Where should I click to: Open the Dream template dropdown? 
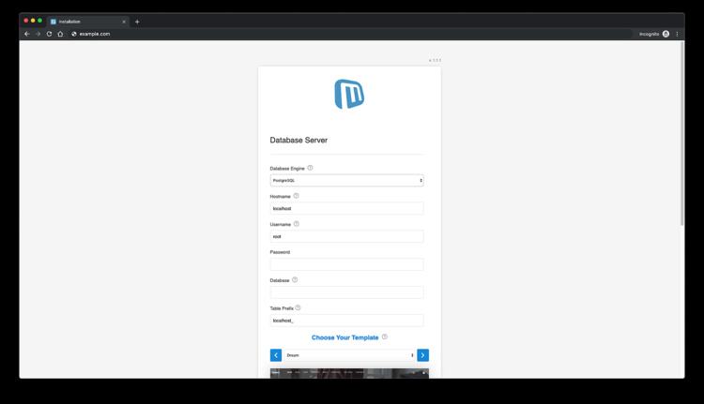tap(349, 355)
